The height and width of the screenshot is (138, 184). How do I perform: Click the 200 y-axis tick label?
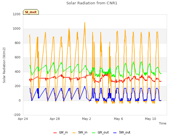click(18, 86)
